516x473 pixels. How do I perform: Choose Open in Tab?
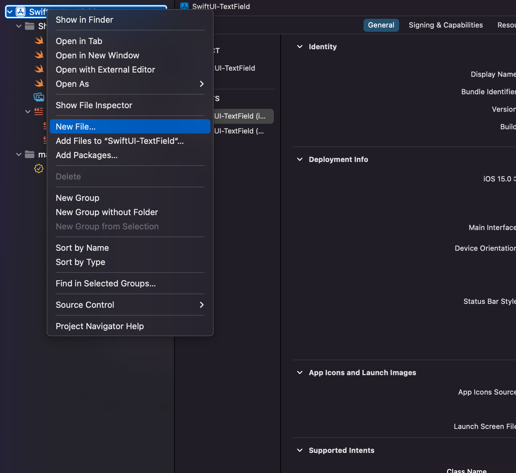click(130, 41)
